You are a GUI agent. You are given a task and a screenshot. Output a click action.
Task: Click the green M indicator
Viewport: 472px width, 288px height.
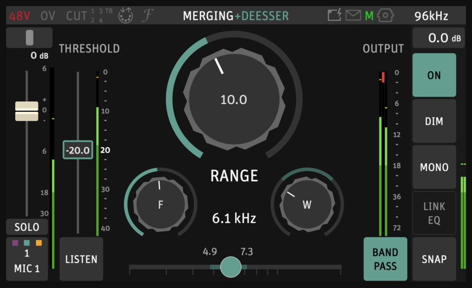tap(369, 16)
